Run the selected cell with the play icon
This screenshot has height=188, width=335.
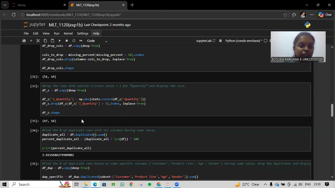pos(60,41)
